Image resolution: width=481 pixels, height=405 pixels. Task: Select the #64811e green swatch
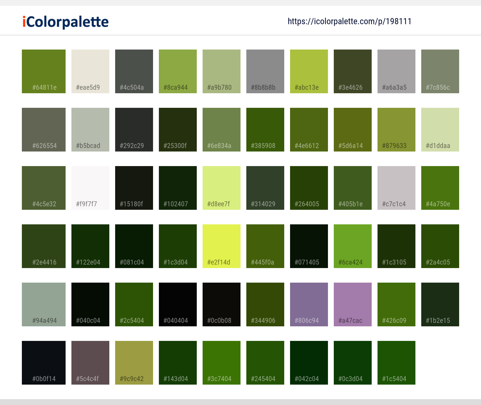click(x=44, y=71)
